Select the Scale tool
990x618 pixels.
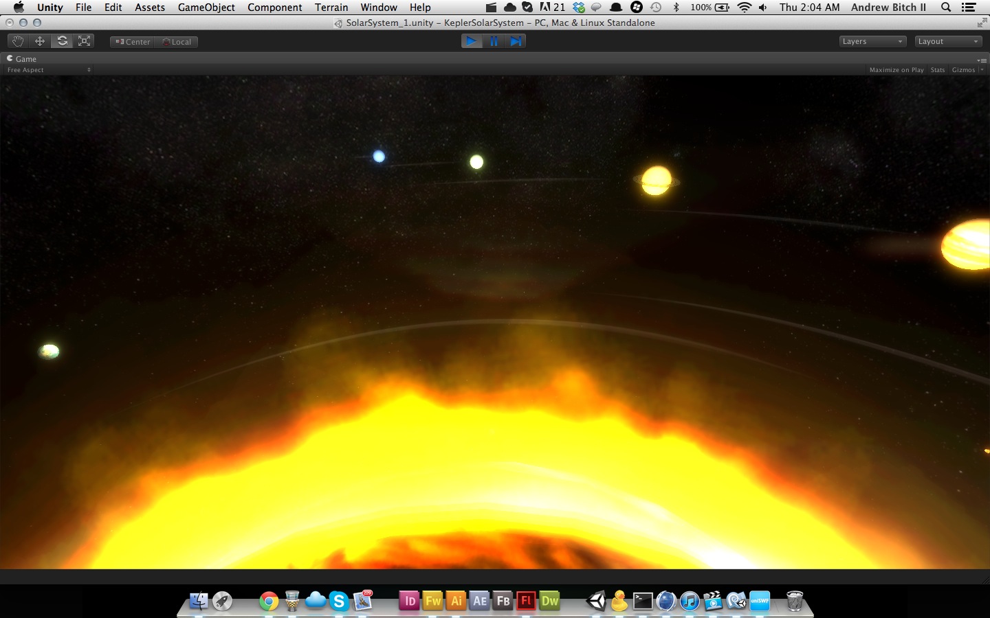point(84,41)
